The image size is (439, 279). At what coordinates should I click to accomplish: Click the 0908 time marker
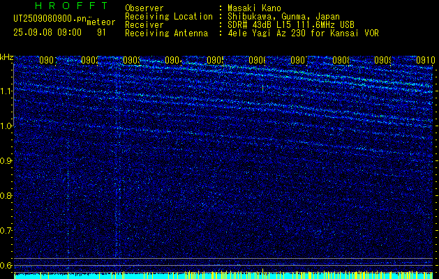click(x=341, y=60)
